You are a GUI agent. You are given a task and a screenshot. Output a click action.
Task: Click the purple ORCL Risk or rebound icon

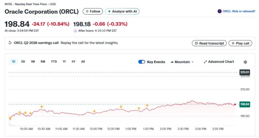point(220,11)
